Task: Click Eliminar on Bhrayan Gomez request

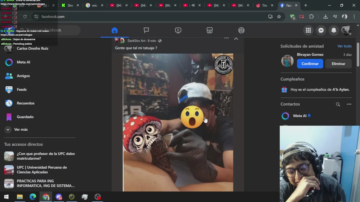Action: tap(338, 64)
